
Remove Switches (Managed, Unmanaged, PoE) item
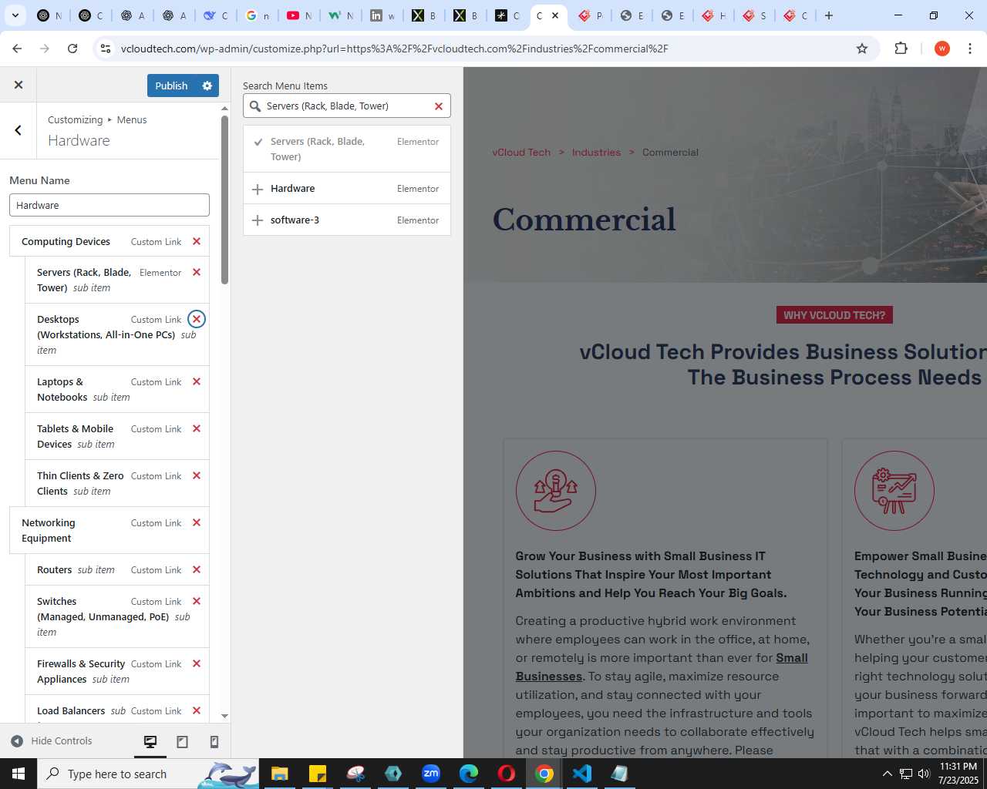197,602
